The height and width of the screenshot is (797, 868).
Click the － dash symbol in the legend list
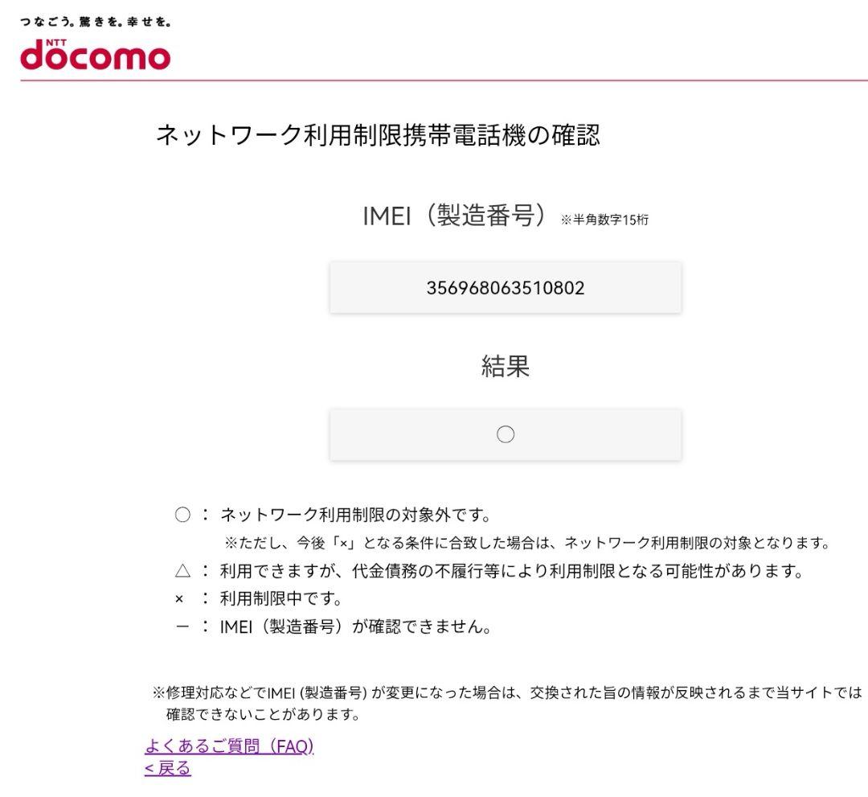click(x=182, y=627)
